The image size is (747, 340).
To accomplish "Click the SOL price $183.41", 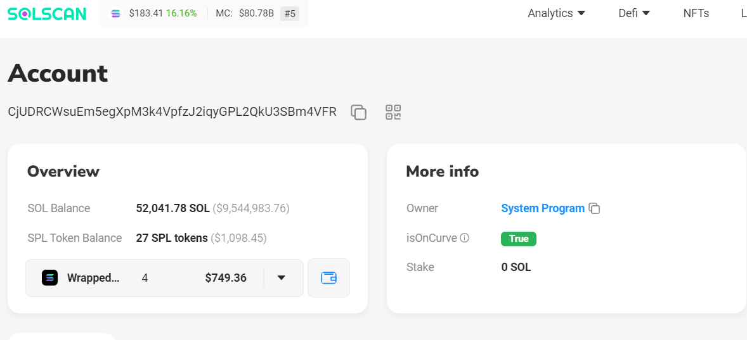I will tap(145, 13).
